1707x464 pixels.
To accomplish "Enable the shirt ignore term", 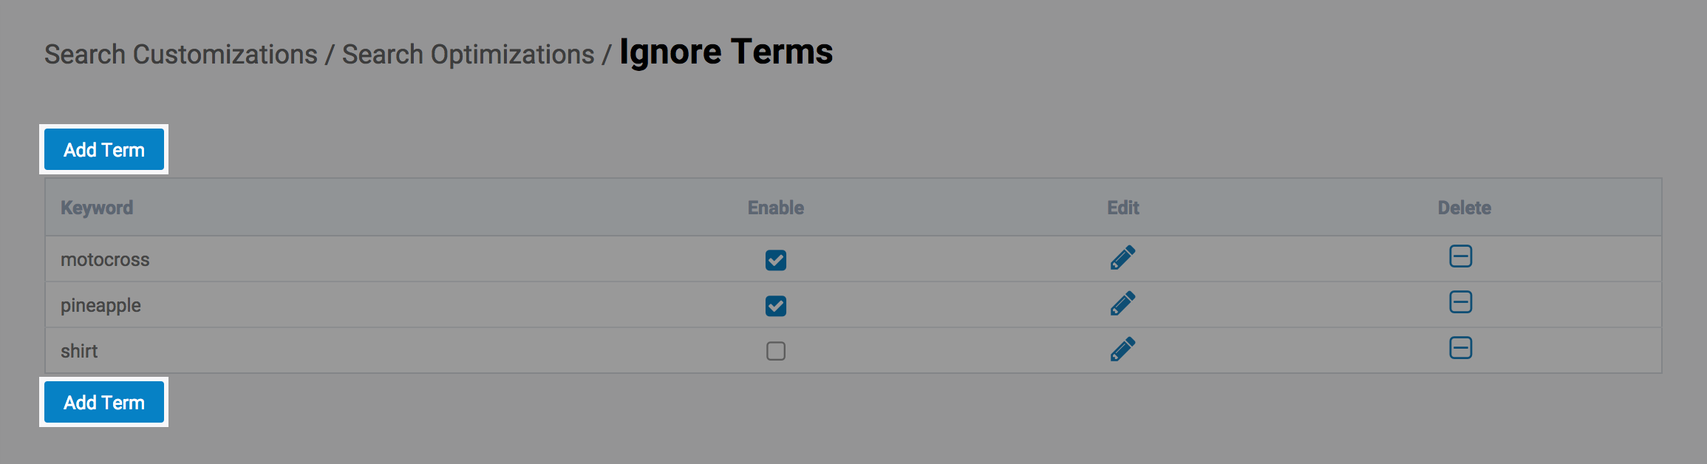I will 776,351.
